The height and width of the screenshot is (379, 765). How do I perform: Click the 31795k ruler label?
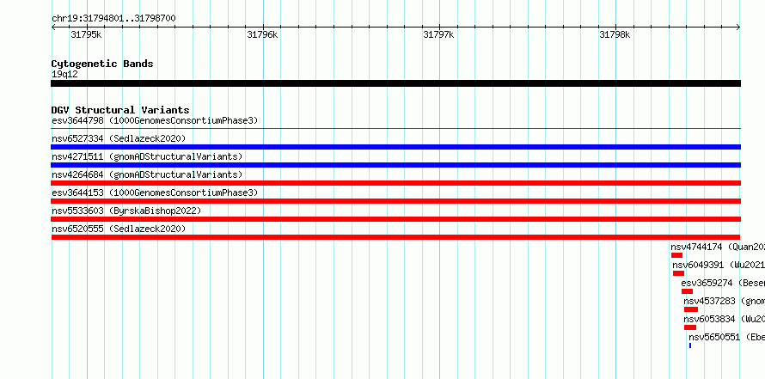click(86, 34)
